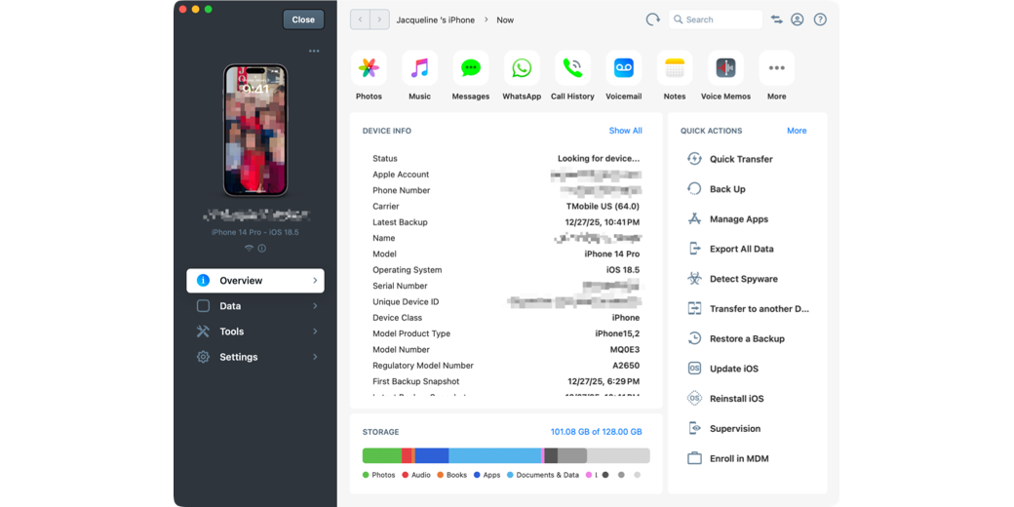Open the Voicemail icon
This screenshot has height=507, width=1014.
pos(623,68)
